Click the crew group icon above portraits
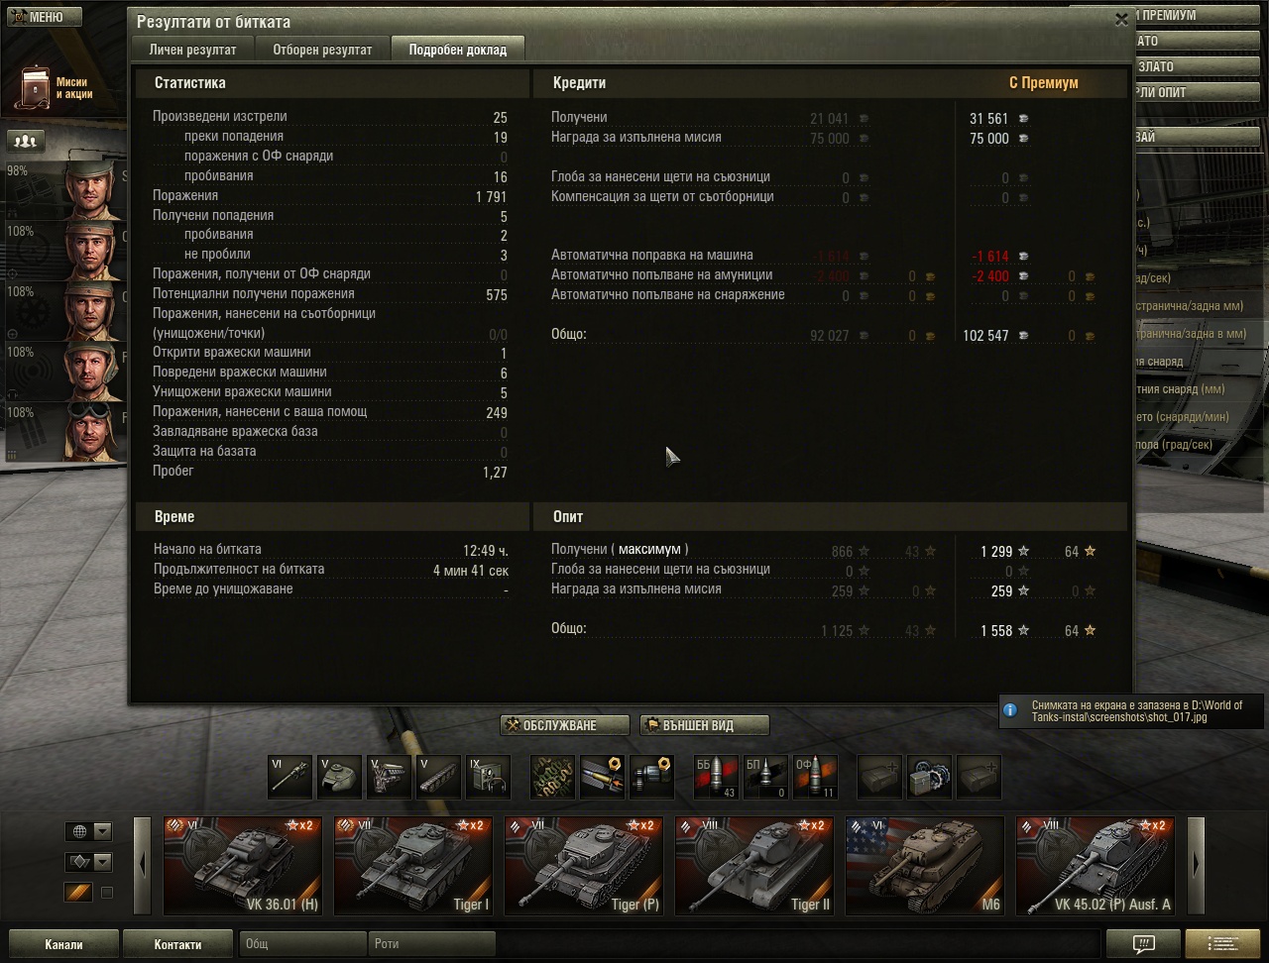 tap(26, 141)
